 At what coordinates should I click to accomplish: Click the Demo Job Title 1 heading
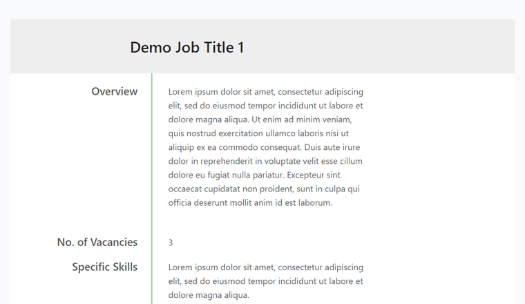(187, 47)
